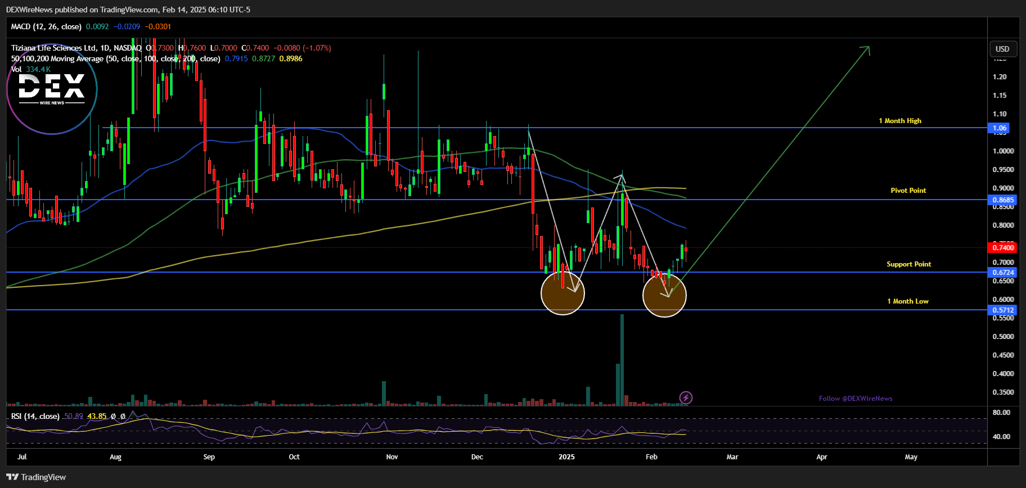The height and width of the screenshot is (488, 1026).
Task: Click the MACD (12, 26, close) indicator legend
Action: pos(46,26)
